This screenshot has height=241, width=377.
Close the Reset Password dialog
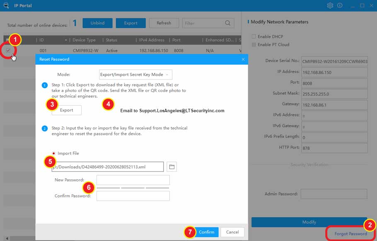(243, 59)
